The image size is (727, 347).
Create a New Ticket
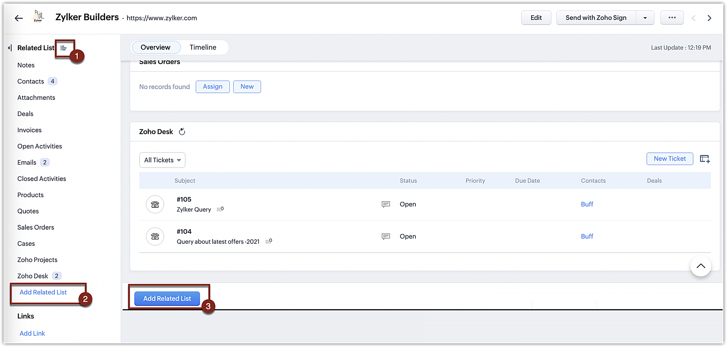coord(670,159)
